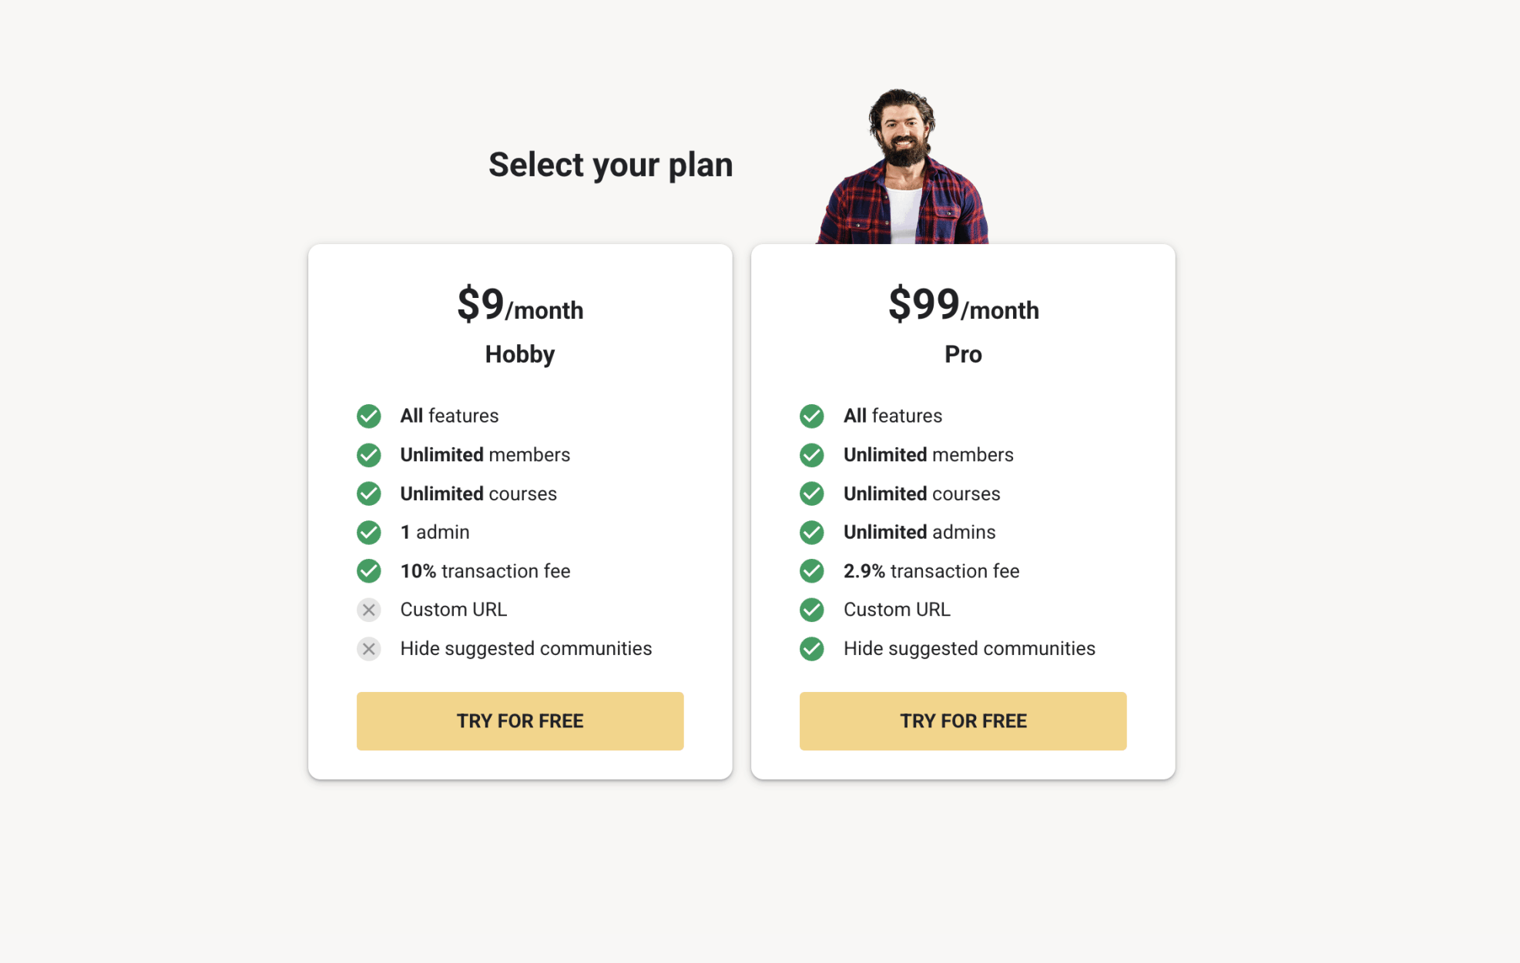1520x963 pixels.
Task: Select the checkmark next to 2.9% transaction fee
Action: point(812,570)
